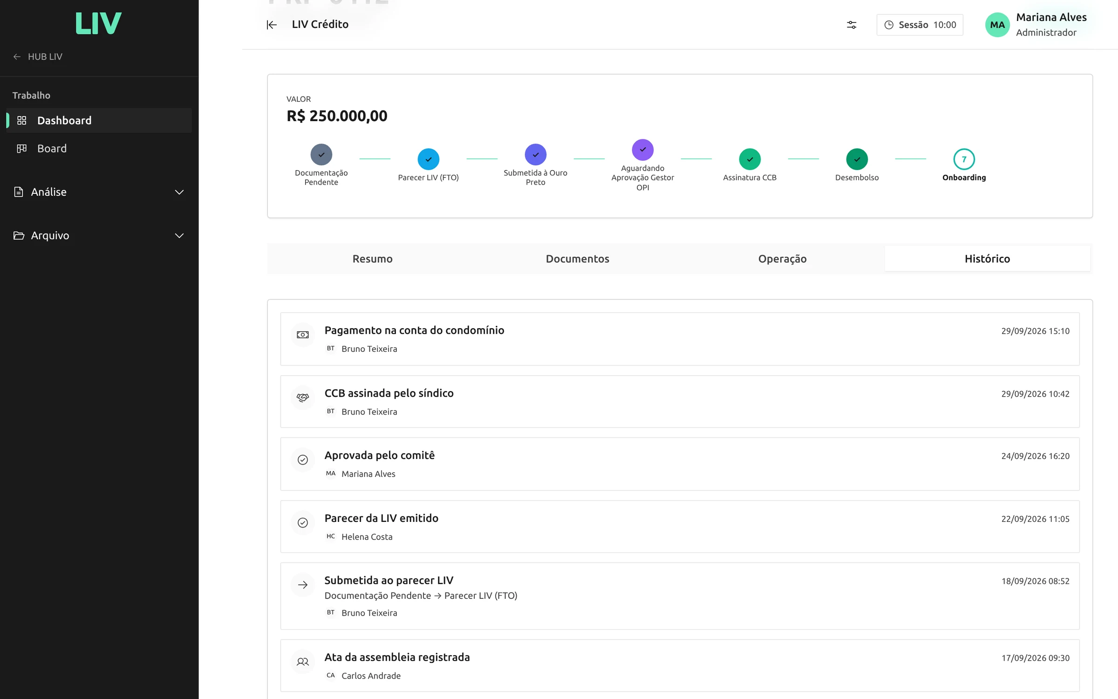Image resolution: width=1118 pixels, height=699 pixels.
Task: Click the Board grid icon
Action: (22, 148)
